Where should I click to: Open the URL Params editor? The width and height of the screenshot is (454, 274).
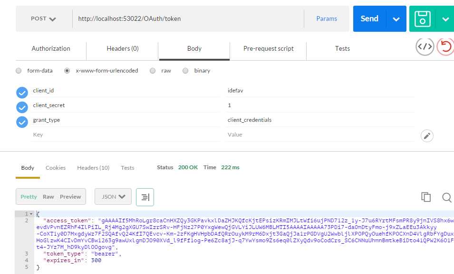click(327, 19)
